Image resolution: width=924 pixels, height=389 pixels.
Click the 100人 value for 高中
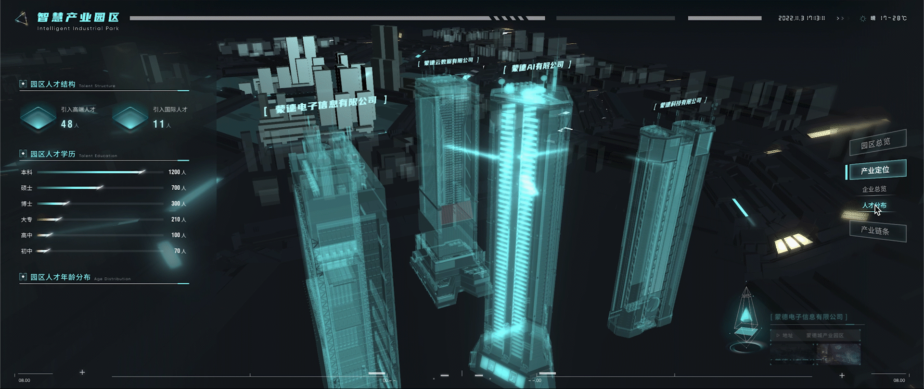coord(179,235)
